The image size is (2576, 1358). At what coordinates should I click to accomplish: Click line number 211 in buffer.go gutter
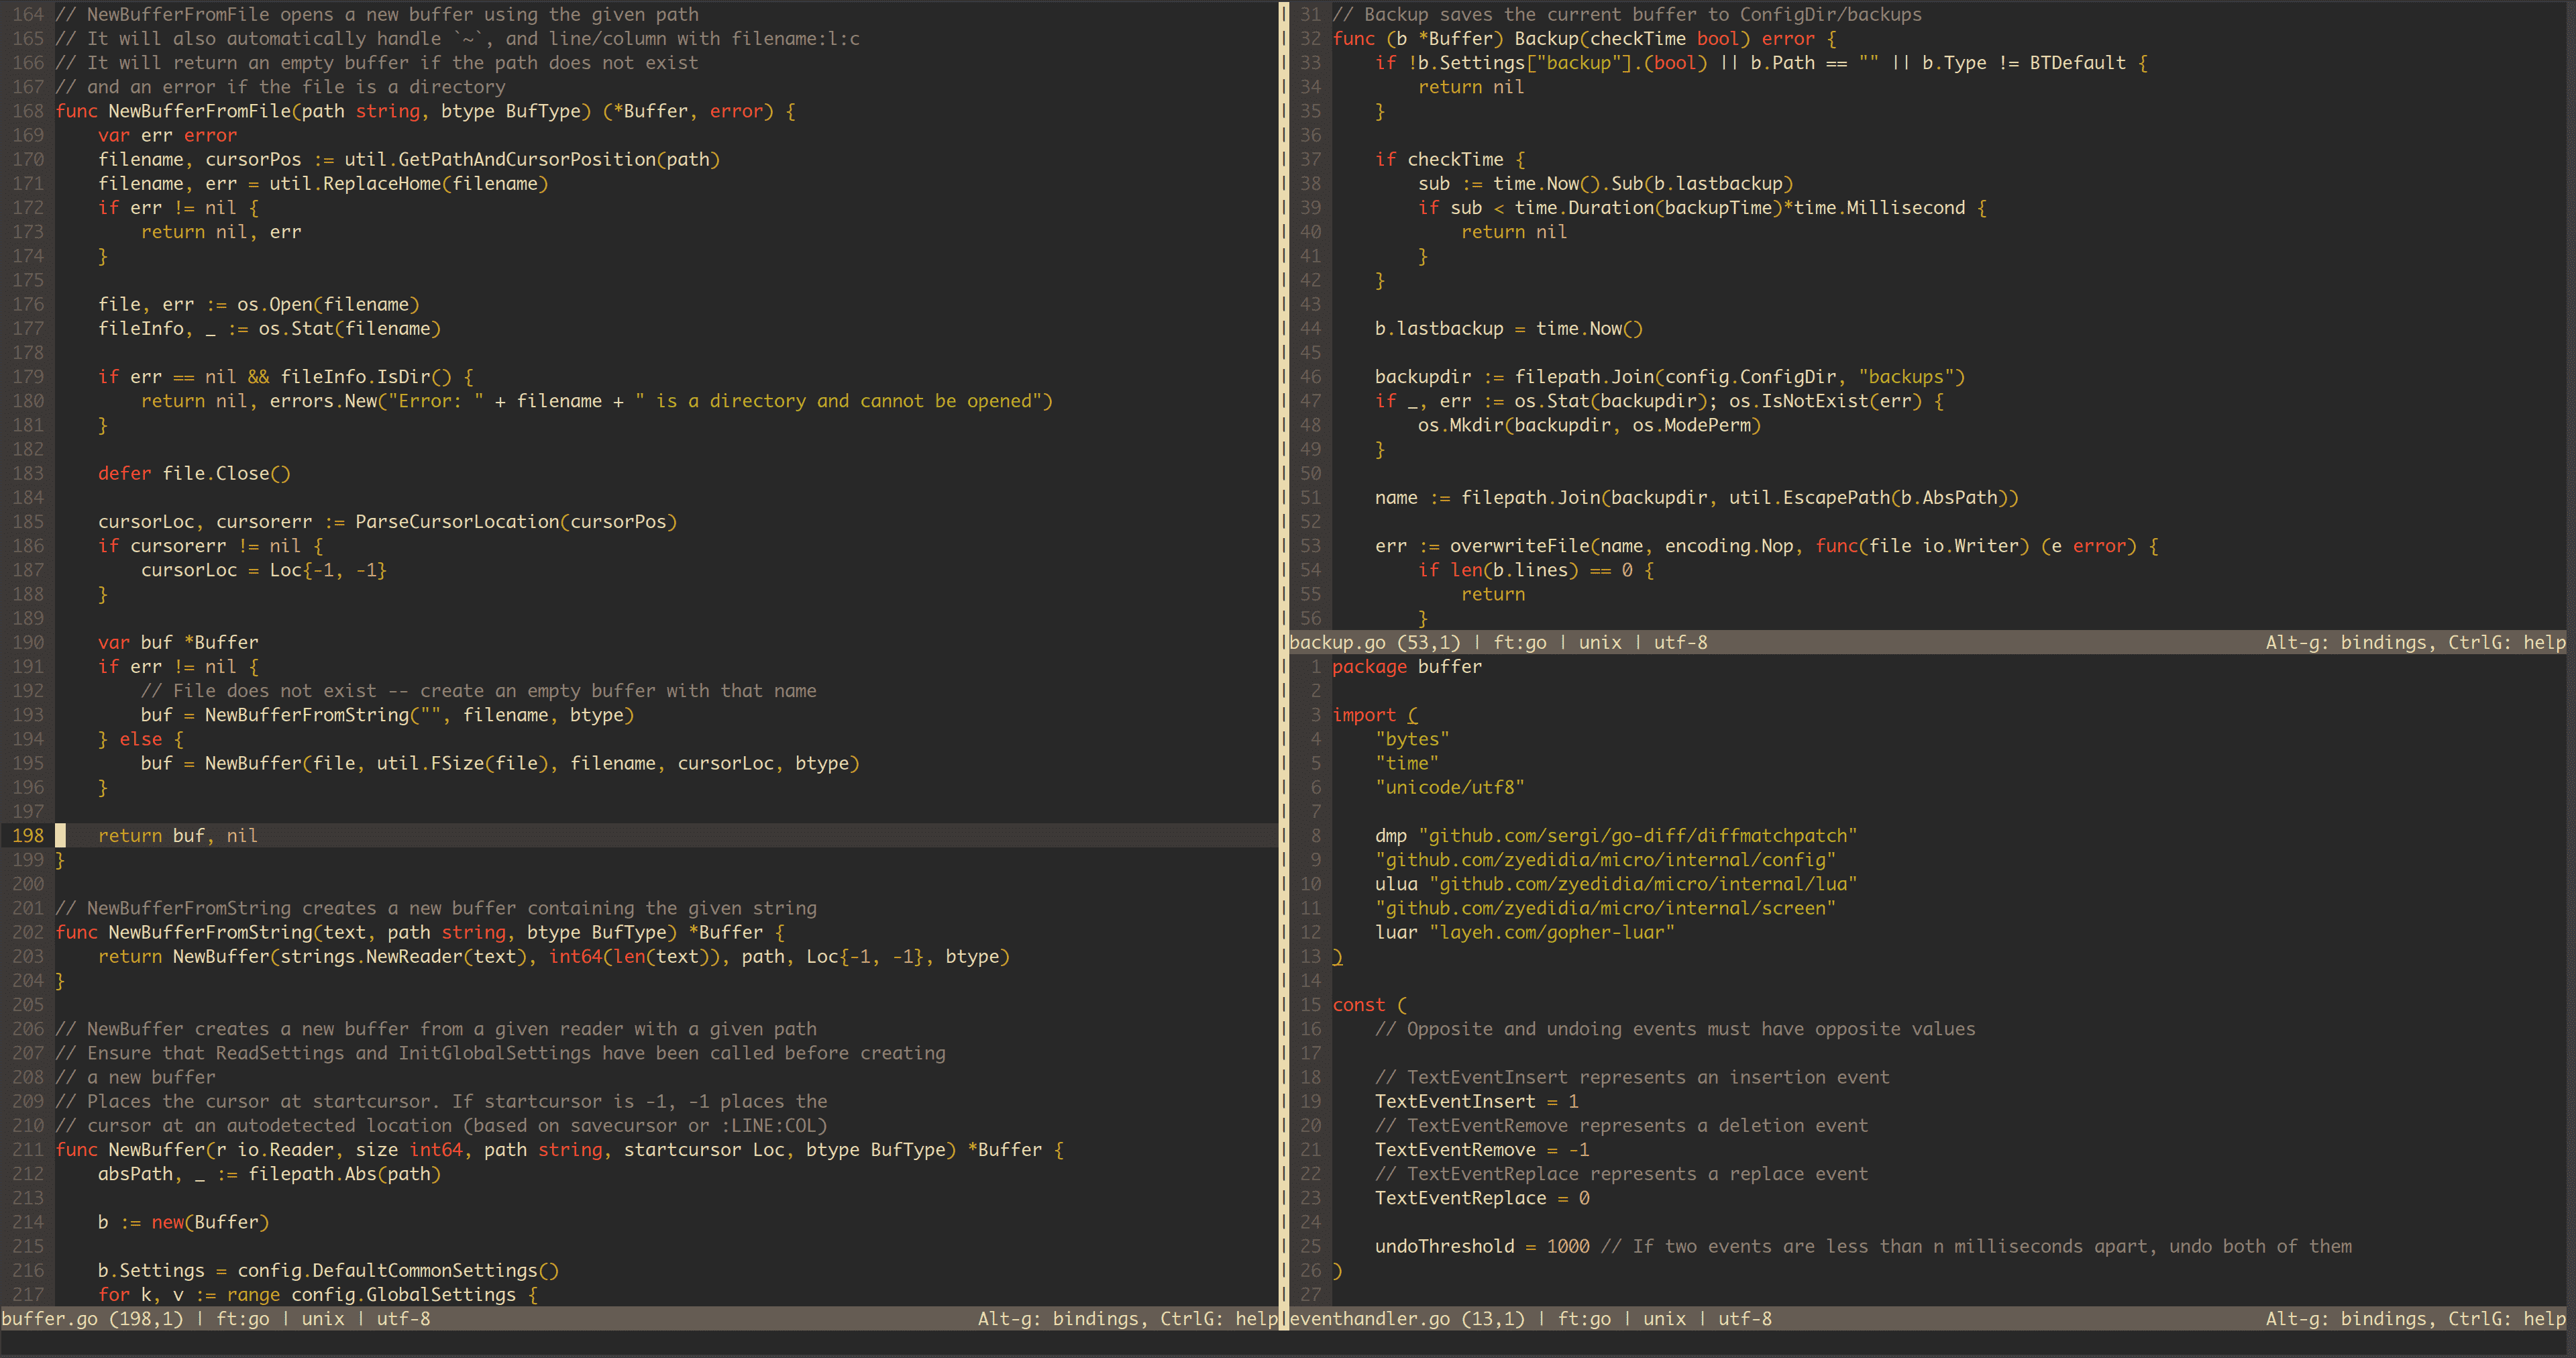(28, 1150)
